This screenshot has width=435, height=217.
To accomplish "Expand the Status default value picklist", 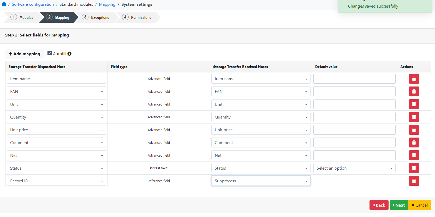I will (x=354, y=168).
